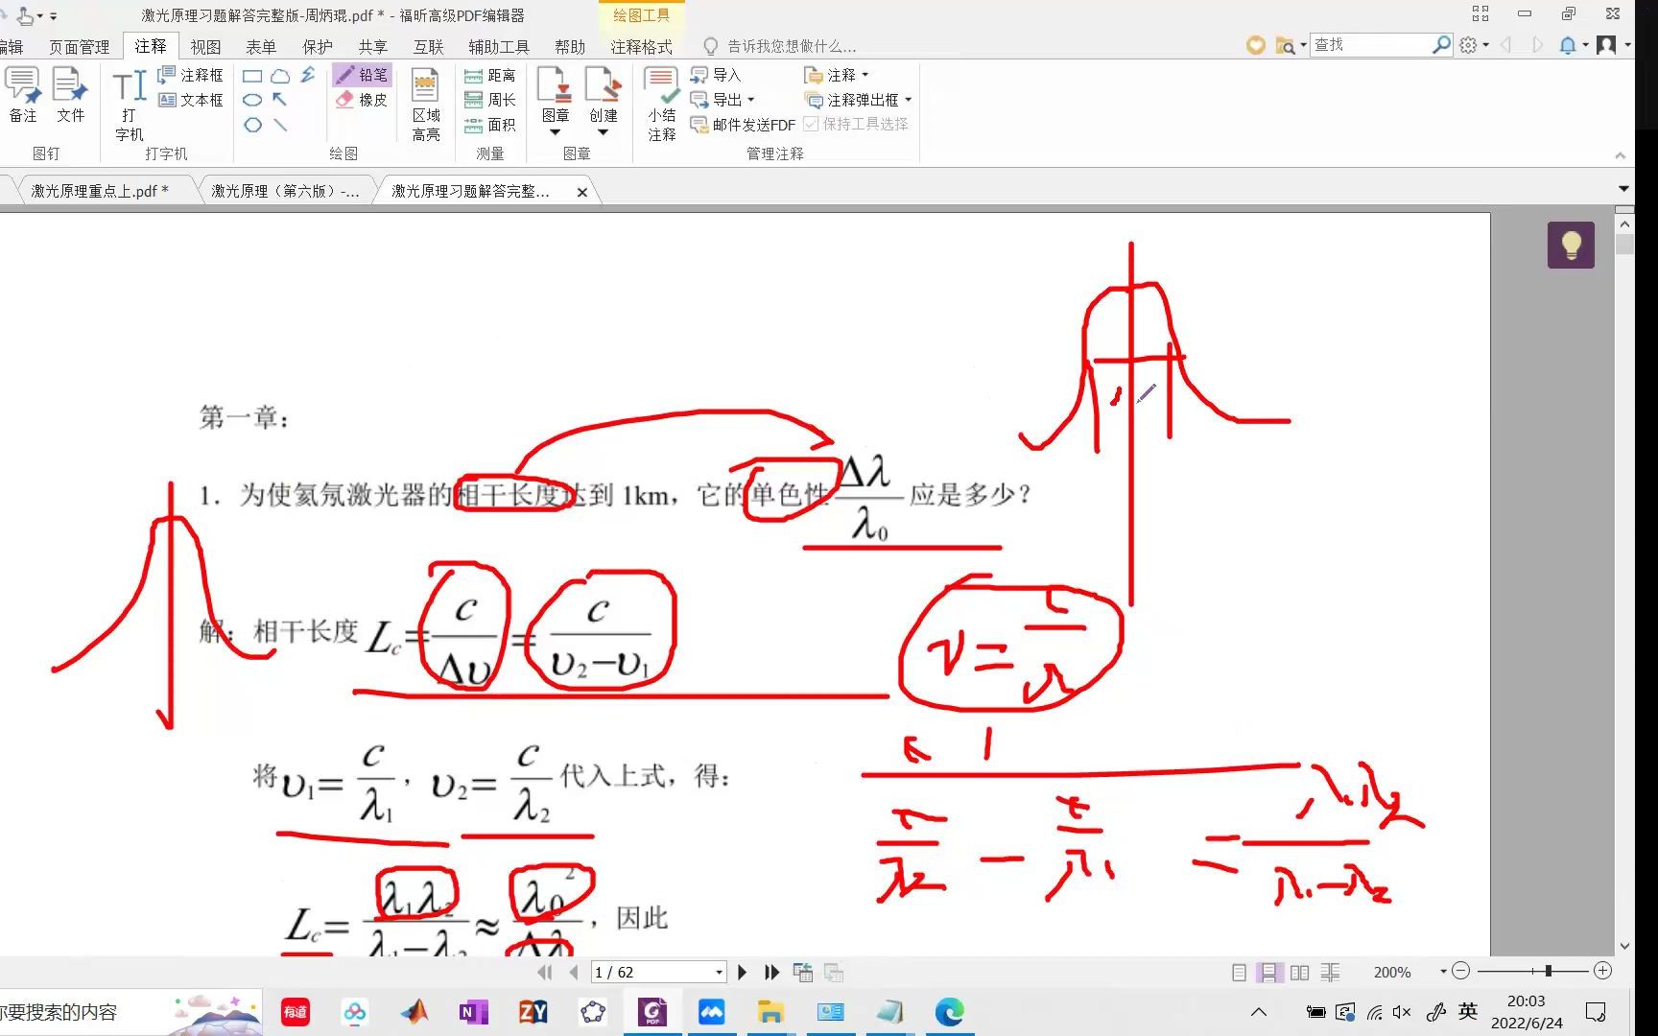1658x1036 pixels.
Task: Go to the previous page
Action: click(573, 972)
